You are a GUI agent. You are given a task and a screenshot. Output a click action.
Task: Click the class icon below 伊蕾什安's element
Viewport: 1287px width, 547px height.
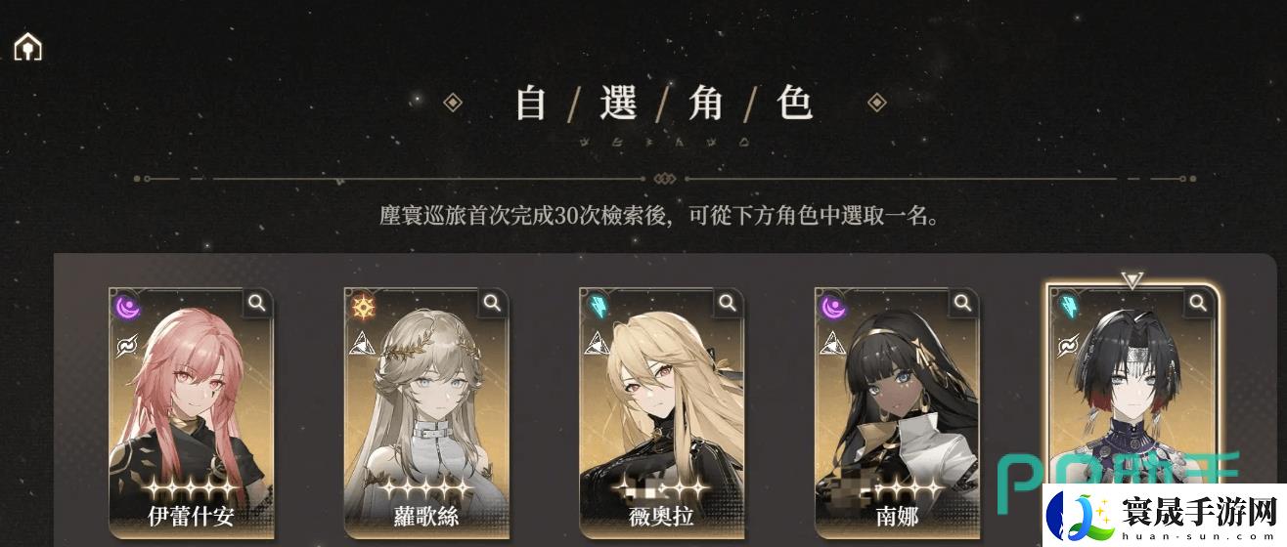coord(125,344)
